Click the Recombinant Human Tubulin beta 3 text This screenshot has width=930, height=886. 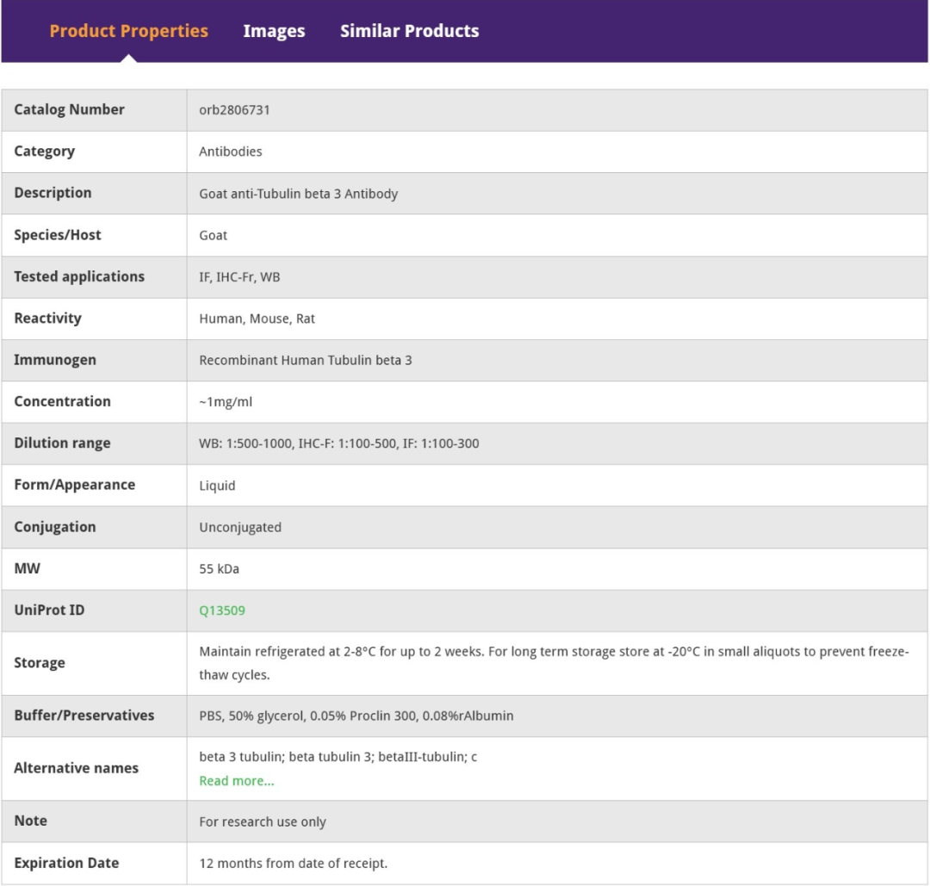[305, 360]
